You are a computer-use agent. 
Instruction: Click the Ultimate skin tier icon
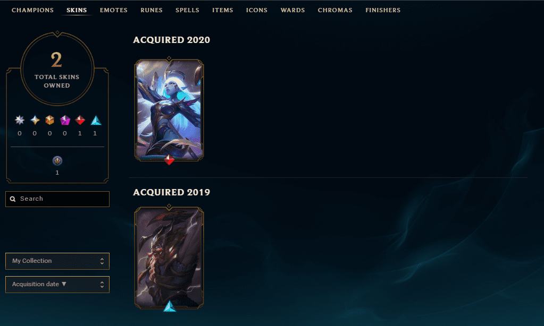tap(20, 120)
